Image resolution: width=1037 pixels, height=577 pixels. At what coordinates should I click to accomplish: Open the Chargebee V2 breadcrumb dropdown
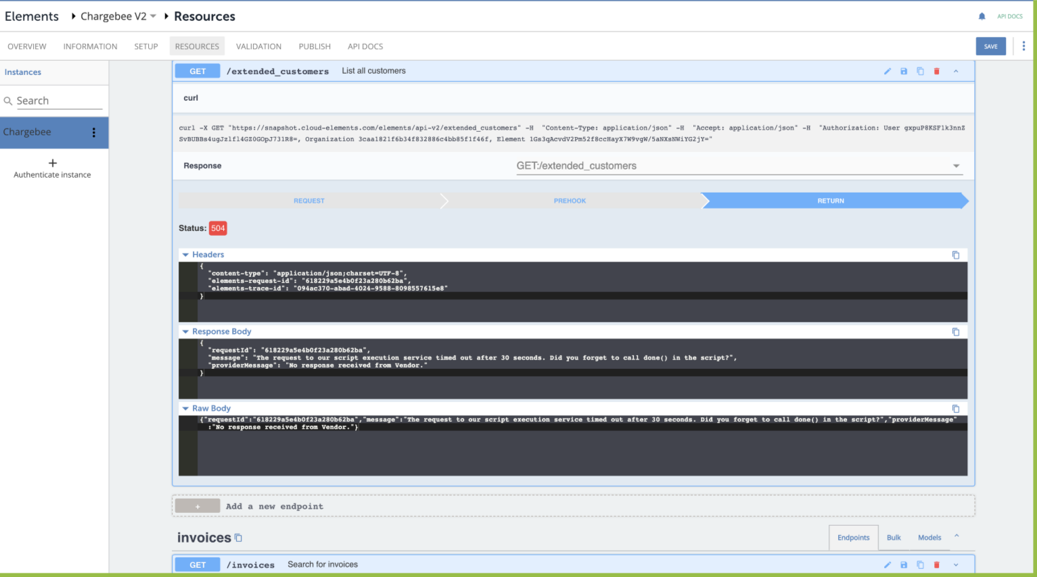point(154,16)
